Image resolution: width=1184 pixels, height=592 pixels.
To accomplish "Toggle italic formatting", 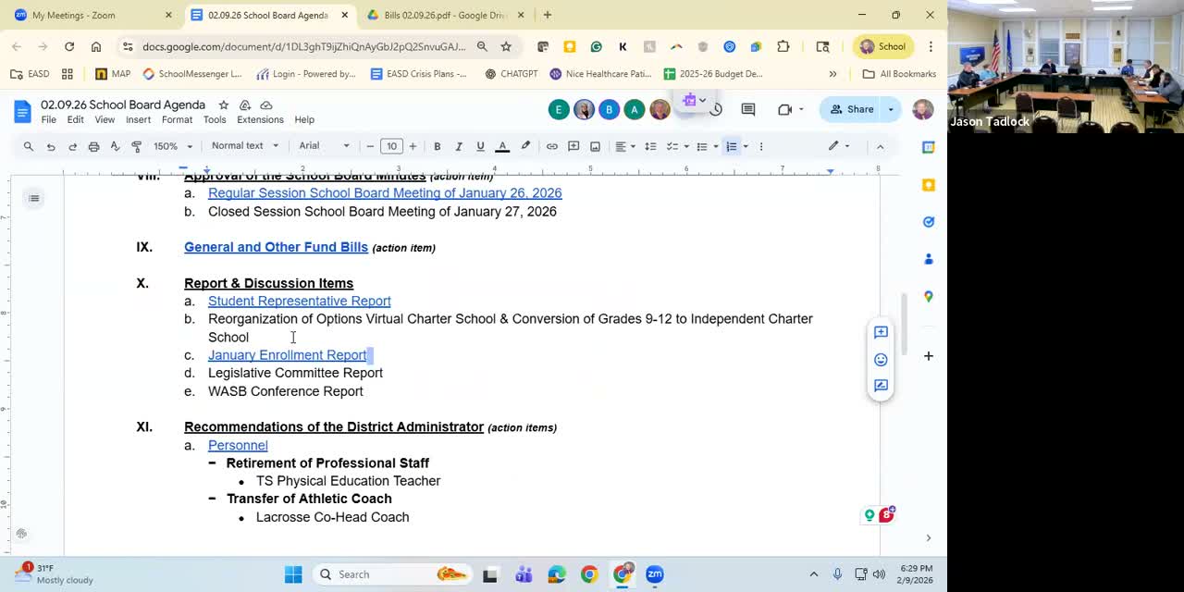I will coord(459,146).
